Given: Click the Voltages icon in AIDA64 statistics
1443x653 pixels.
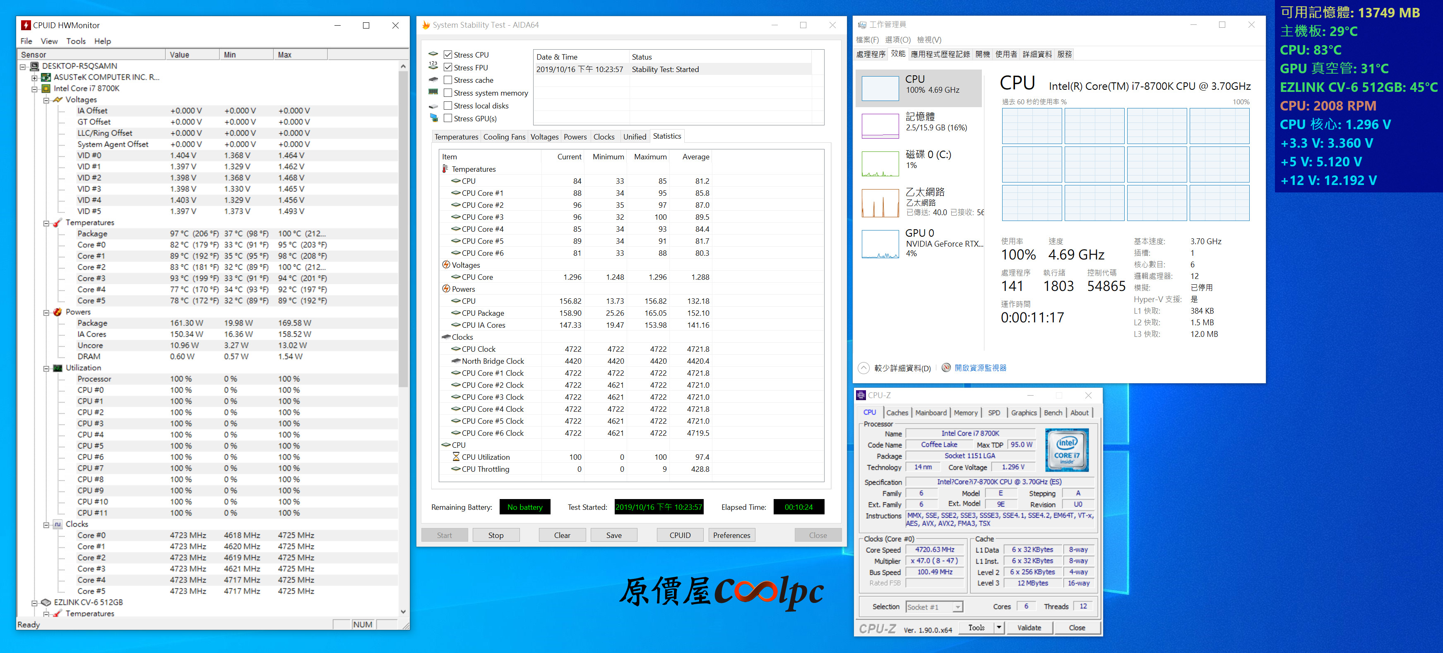Looking at the screenshot, I should pyautogui.click(x=446, y=265).
